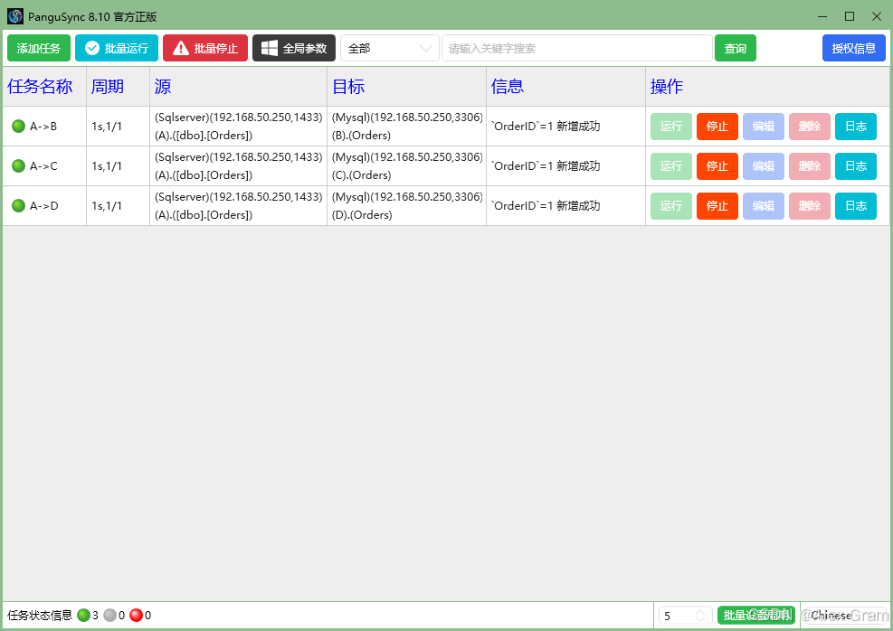Click 编辑 for task A->C
The width and height of the screenshot is (893, 631).
(764, 166)
